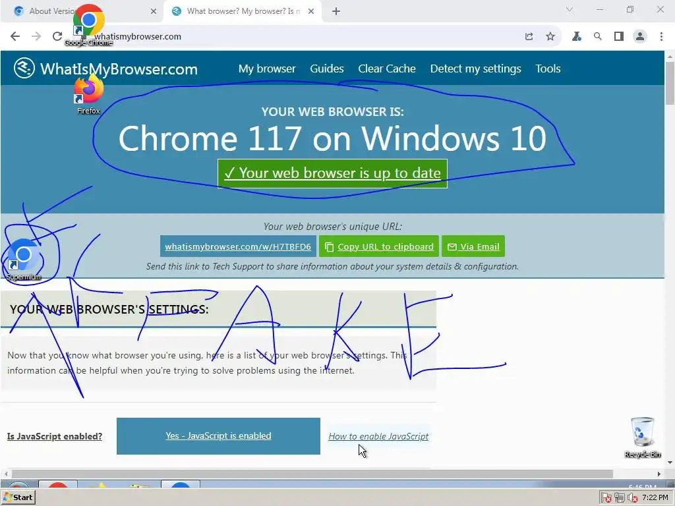Image resolution: width=675 pixels, height=506 pixels.
Task: Open the whatismybrowser.com/w/H7TBFD6 link
Action: tap(238, 246)
